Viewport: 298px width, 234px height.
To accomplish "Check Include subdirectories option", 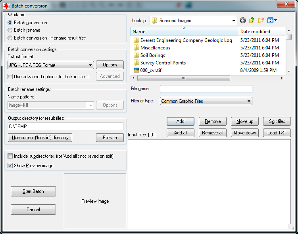I will coord(10,156).
